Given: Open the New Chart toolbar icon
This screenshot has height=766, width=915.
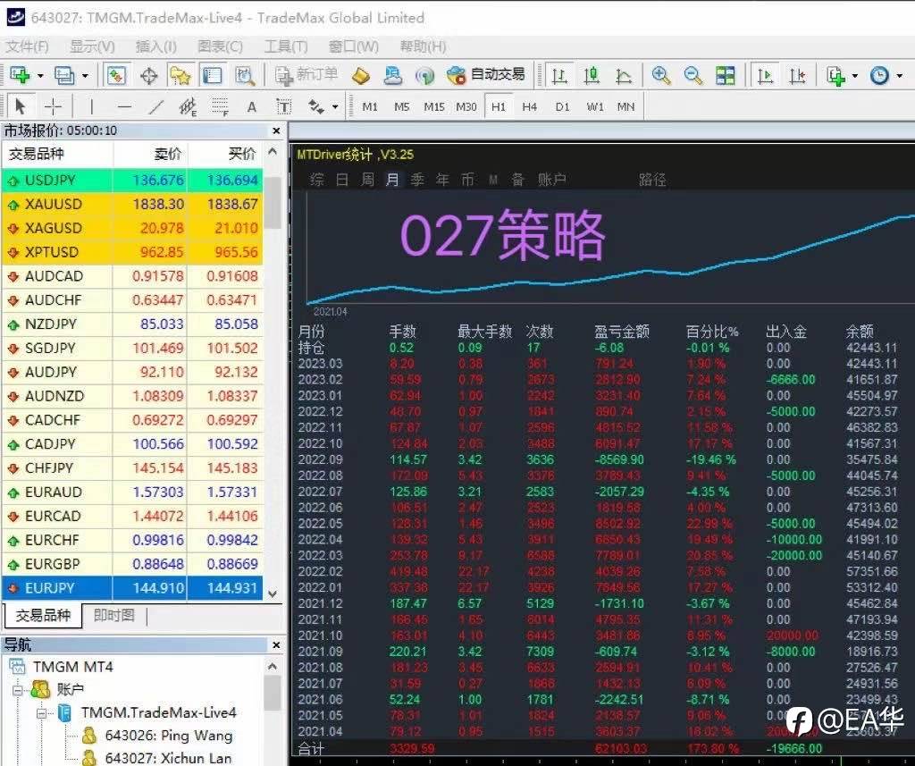Looking at the screenshot, I should [x=20, y=75].
